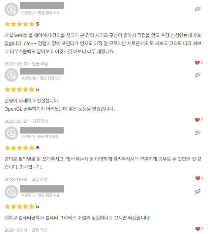Open avatar of reviewer with 수강평 2
This screenshot has height=234, width=208.
11,9
